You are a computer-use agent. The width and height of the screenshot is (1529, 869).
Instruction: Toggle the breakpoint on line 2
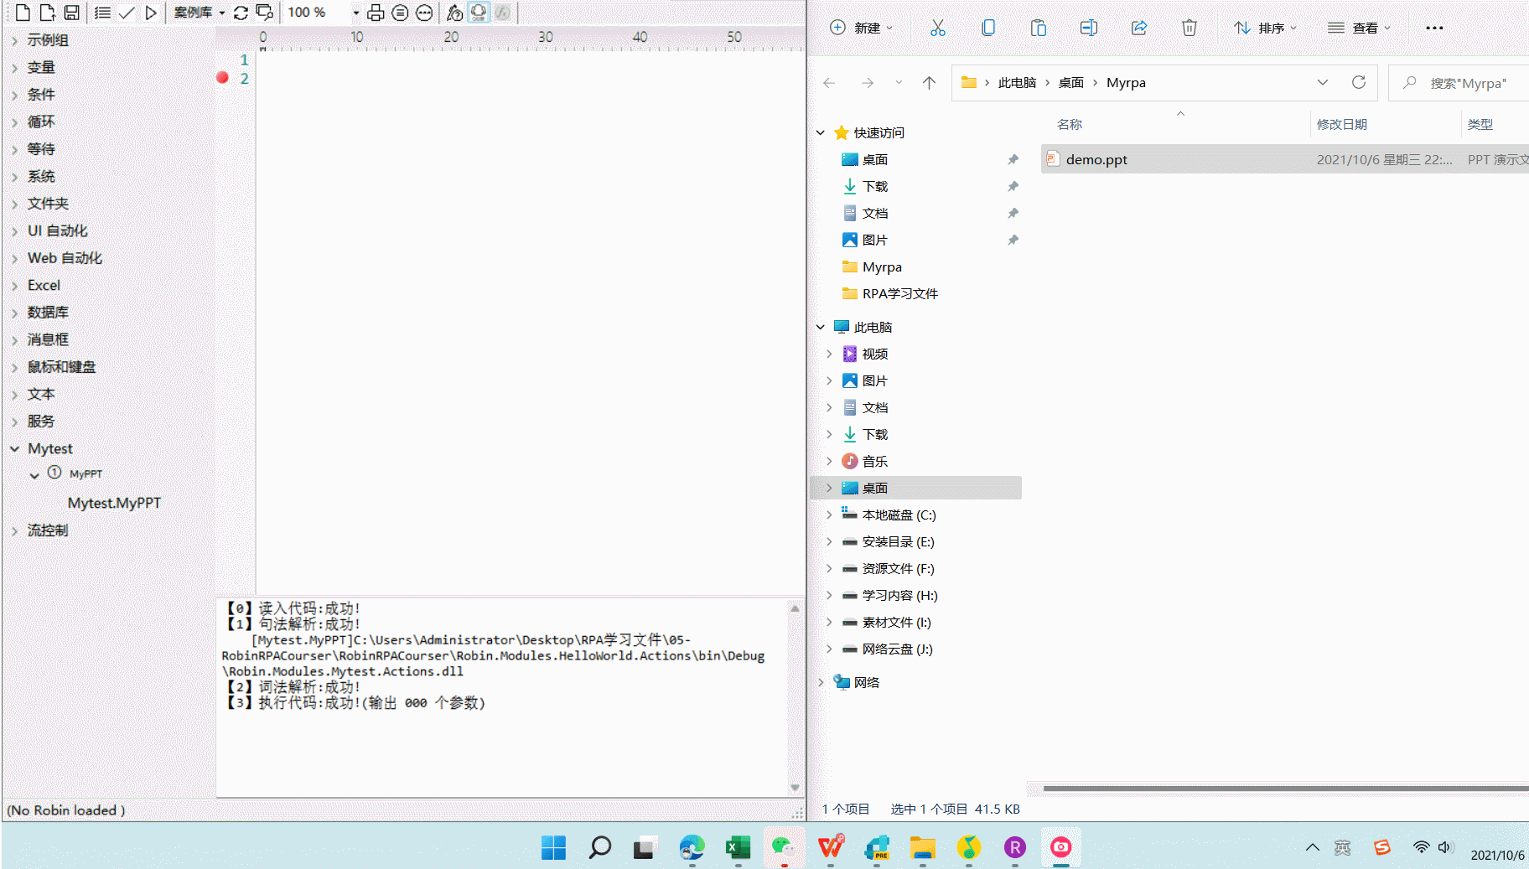click(222, 78)
